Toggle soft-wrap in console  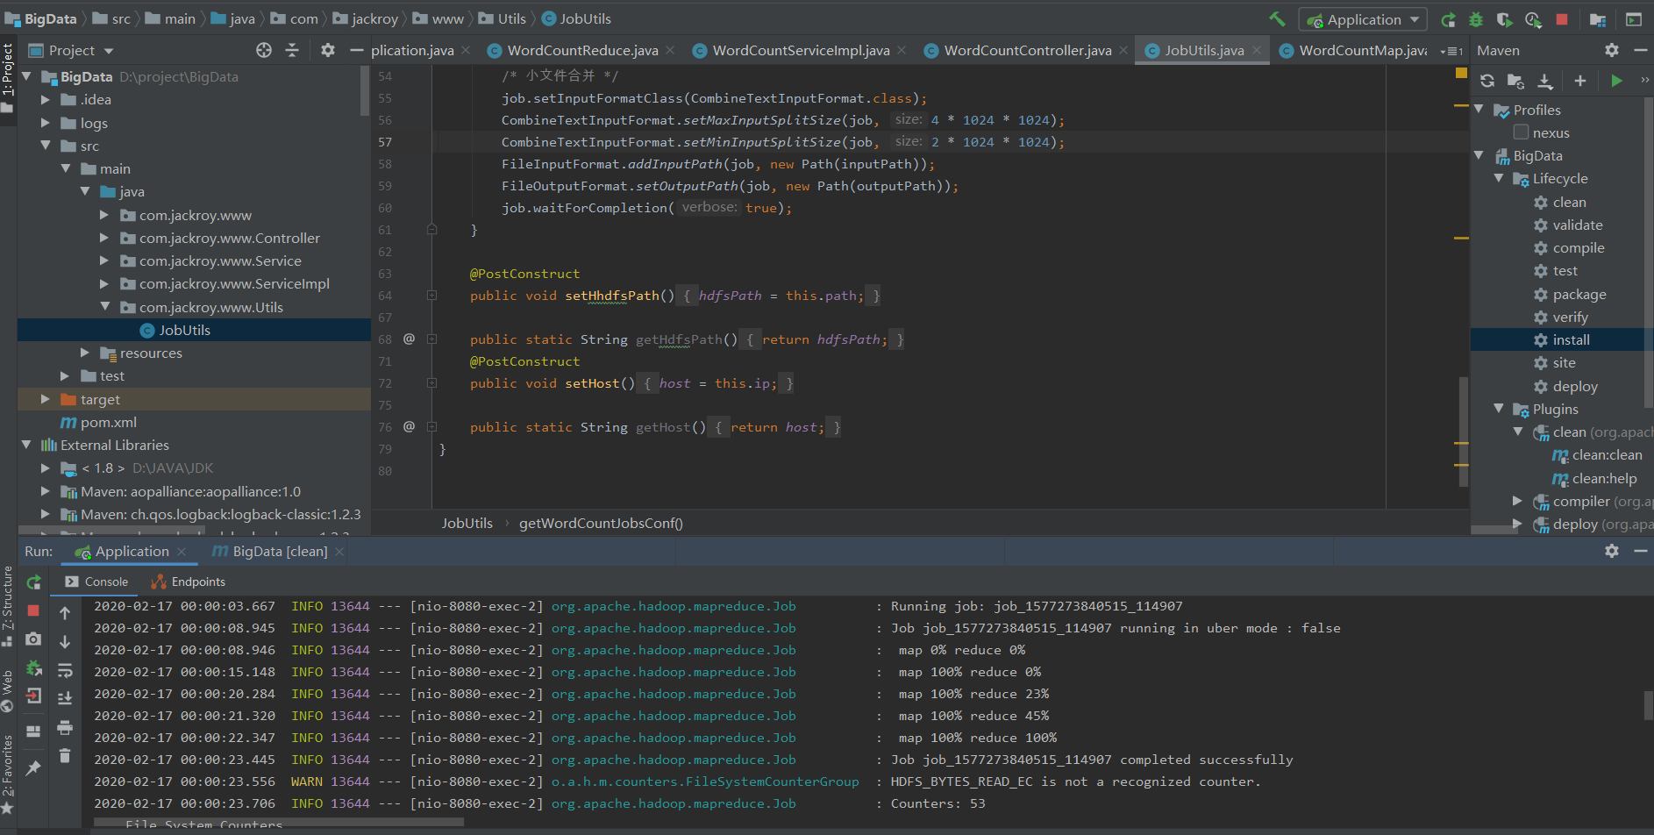click(65, 671)
